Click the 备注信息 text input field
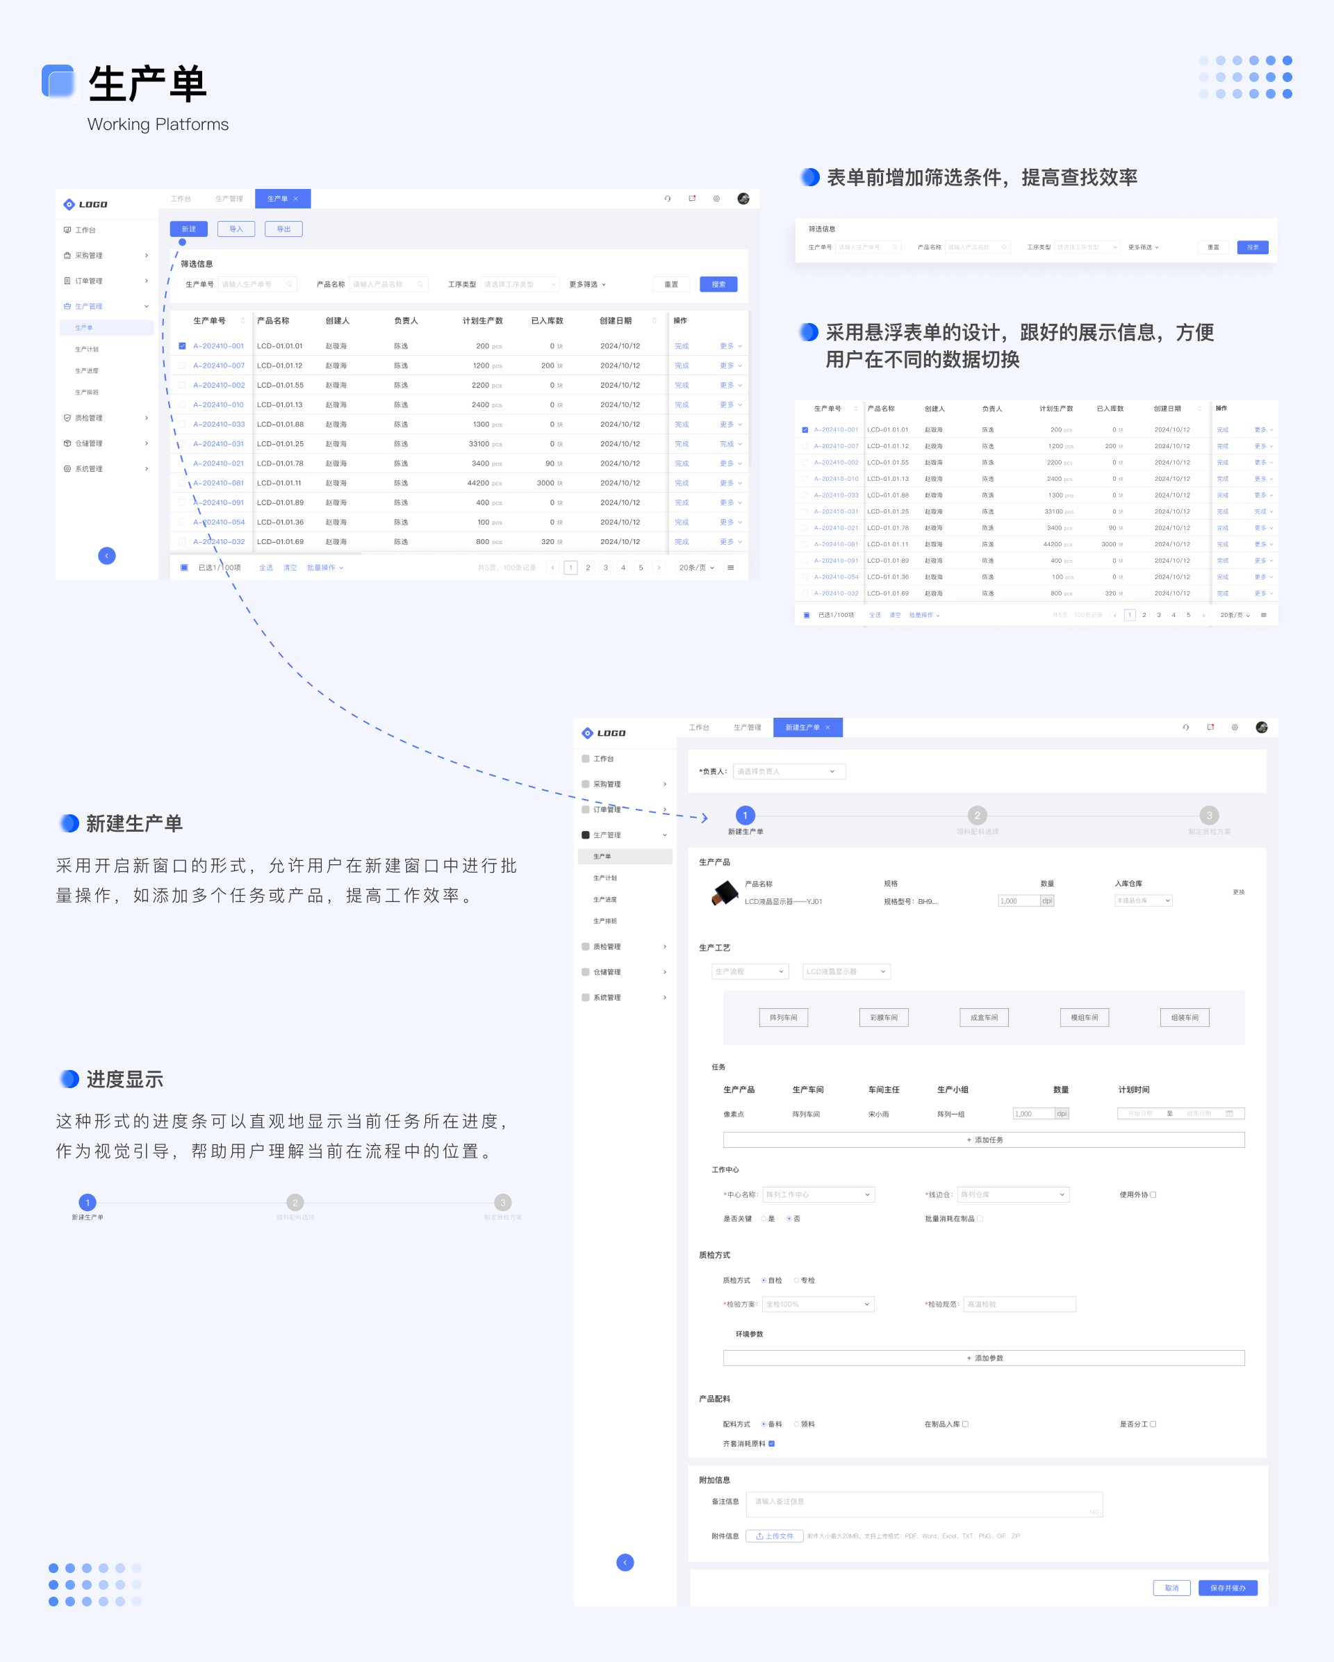This screenshot has height=1662, width=1334. coord(925,1504)
